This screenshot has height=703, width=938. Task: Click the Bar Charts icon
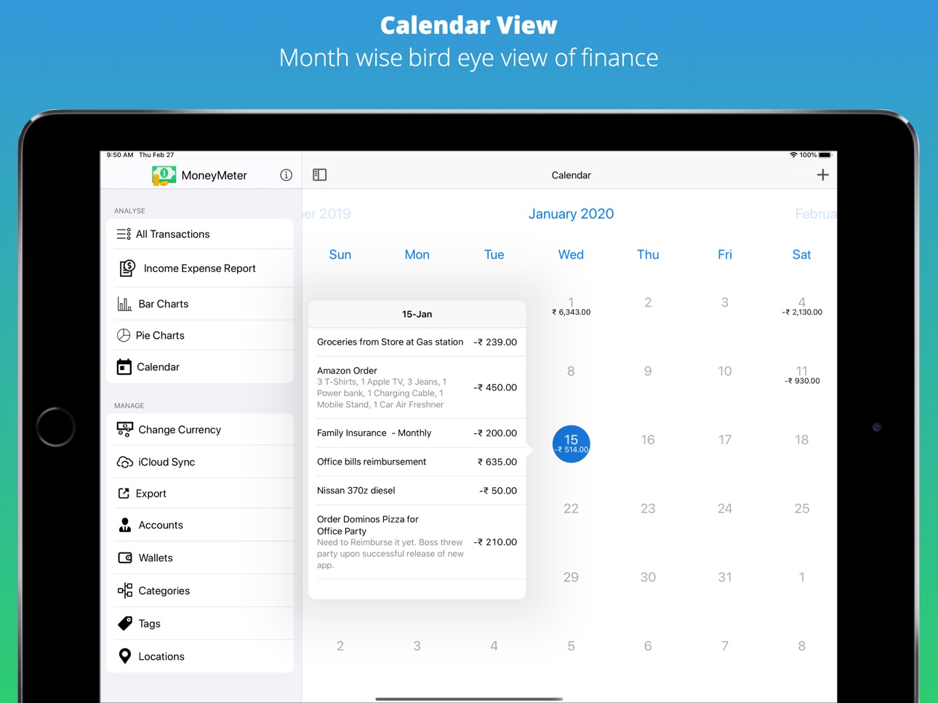[x=124, y=304]
